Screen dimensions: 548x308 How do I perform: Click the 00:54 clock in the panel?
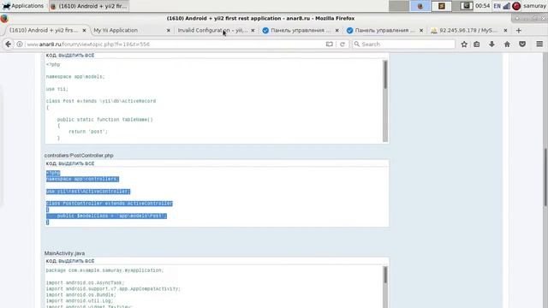482,6
